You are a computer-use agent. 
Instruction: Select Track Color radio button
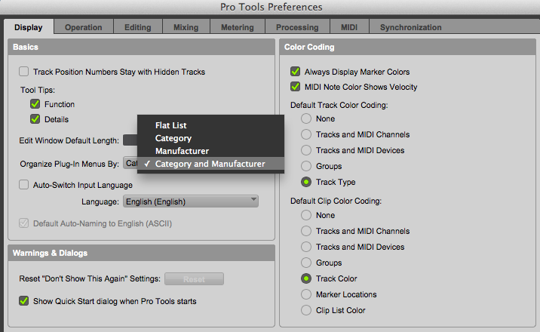[306, 278]
